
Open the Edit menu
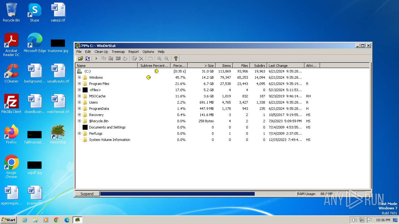[88, 52]
